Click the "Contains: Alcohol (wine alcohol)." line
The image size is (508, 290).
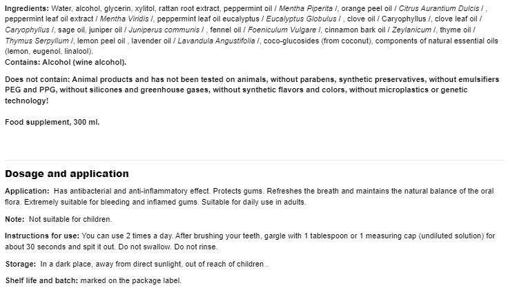(x=54, y=61)
